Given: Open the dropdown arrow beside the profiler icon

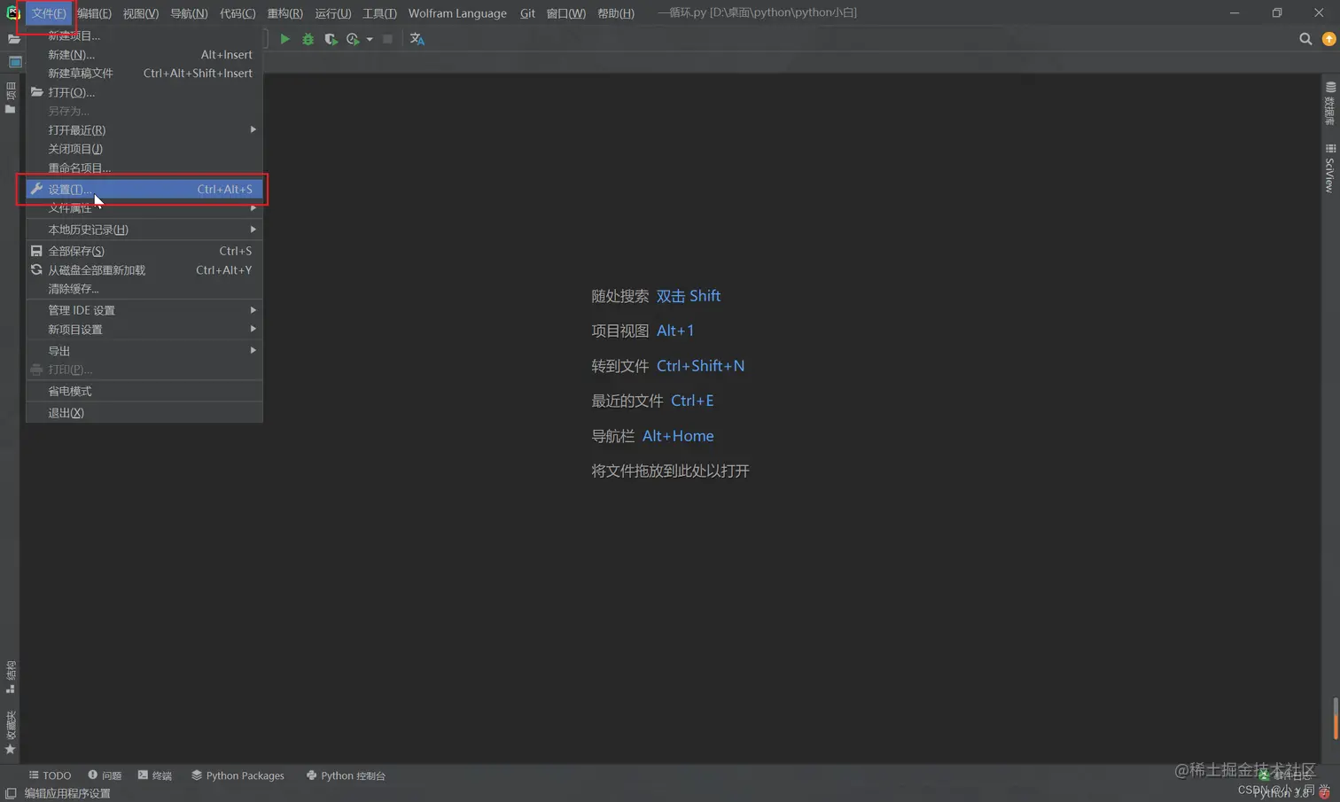Looking at the screenshot, I should (x=370, y=39).
